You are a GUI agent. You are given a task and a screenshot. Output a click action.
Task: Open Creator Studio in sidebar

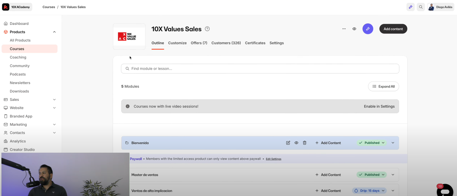(22, 150)
